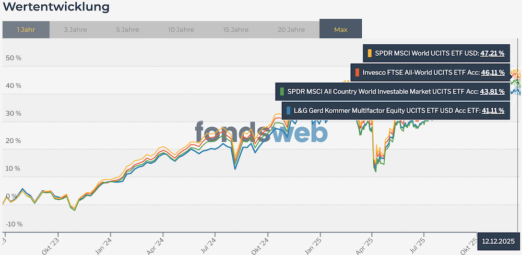Choose the 15 Jahre time range
The width and height of the screenshot is (522, 255).
click(x=236, y=30)
